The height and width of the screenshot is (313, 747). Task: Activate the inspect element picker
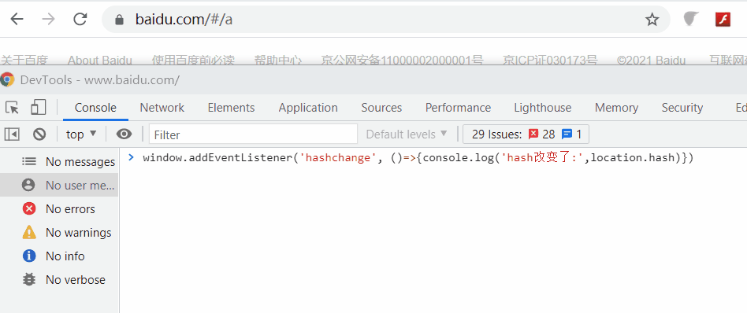click(x=13, y=108)
